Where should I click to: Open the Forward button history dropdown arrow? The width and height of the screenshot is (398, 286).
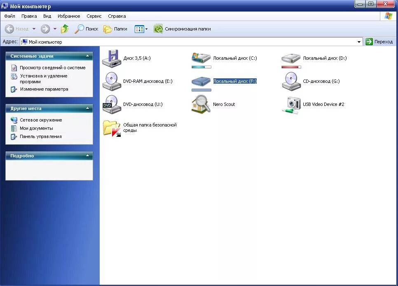click(55, 29)
